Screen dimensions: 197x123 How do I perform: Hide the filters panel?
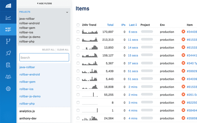[44, 3]
